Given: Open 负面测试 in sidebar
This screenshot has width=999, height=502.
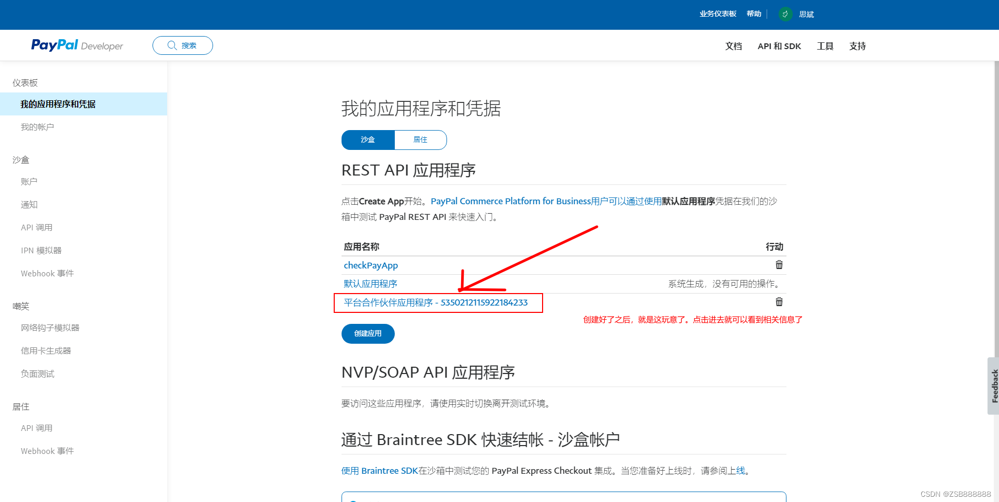Looking at the screenshot, I should click(x=38, y=374).
